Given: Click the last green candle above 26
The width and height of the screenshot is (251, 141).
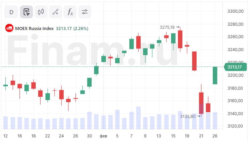Looking at the screenshot, I should pyautogui.click(x=215, y=75).
